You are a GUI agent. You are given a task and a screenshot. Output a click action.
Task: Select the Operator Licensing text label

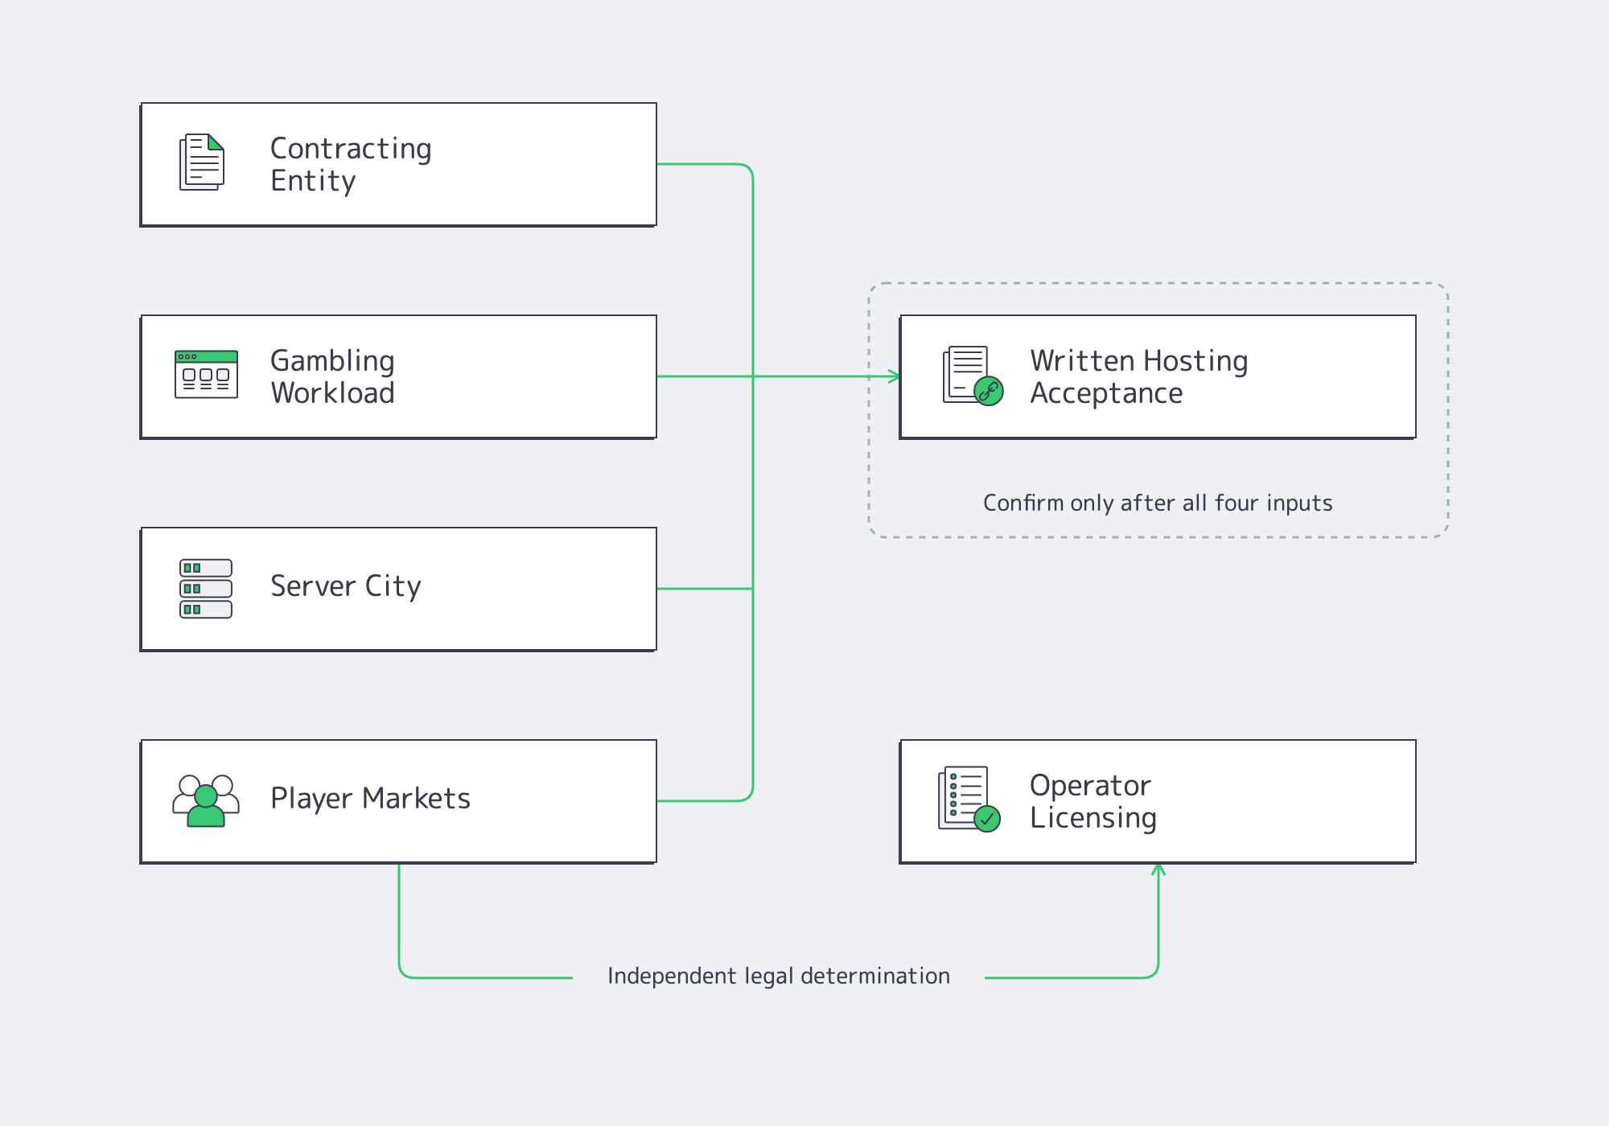click(1093, 801)
